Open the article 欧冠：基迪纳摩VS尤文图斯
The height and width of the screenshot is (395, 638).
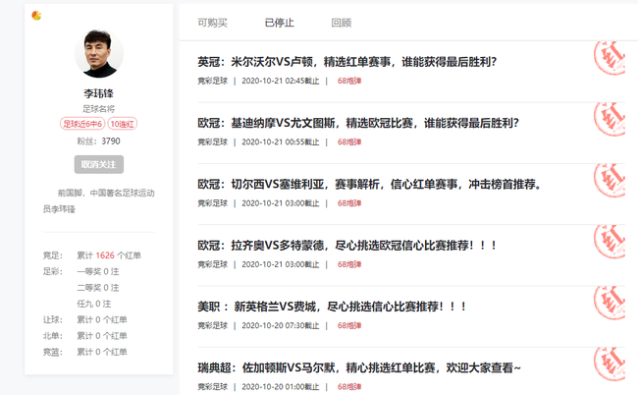(358, 123)
